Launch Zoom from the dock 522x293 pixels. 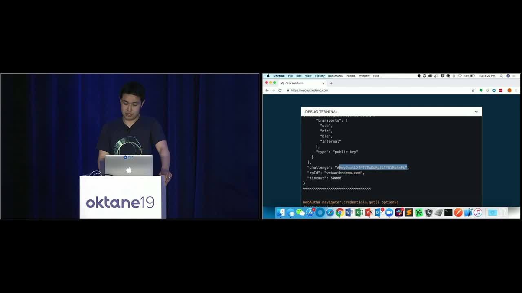point(389,212)
